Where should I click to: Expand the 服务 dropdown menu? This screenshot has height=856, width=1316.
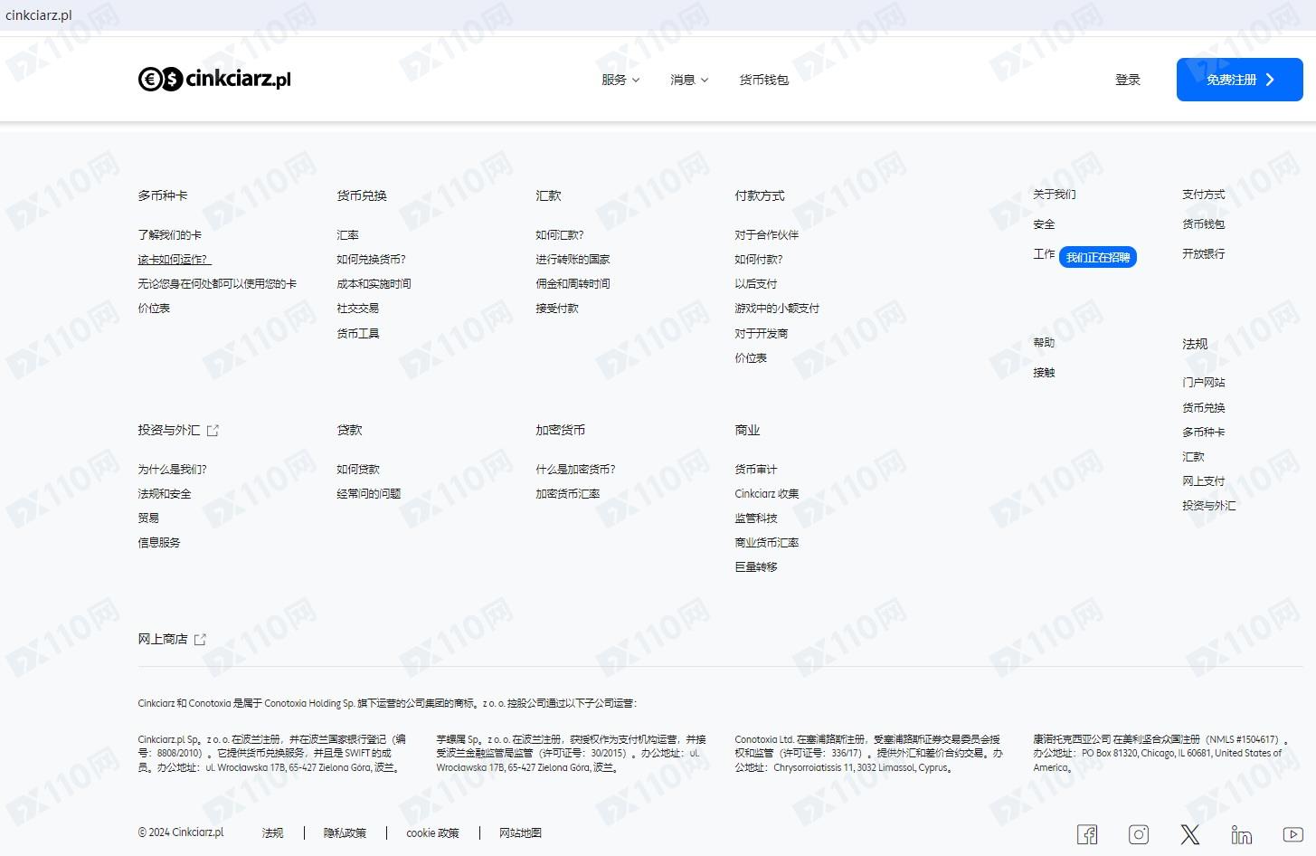tap(620, 80)
